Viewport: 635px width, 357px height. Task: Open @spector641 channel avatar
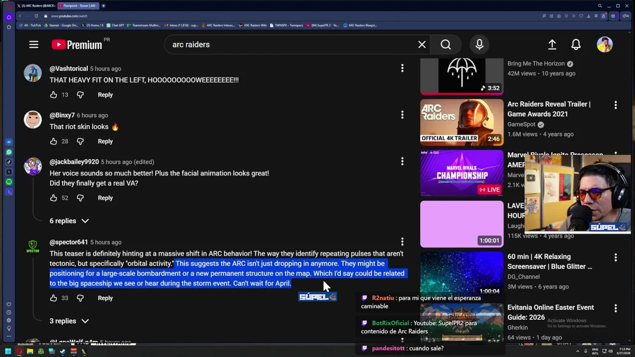click(33, 246)
